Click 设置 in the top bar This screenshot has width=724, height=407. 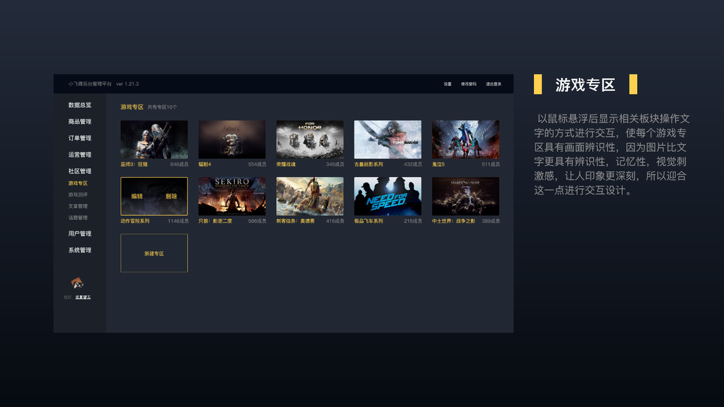448,84
